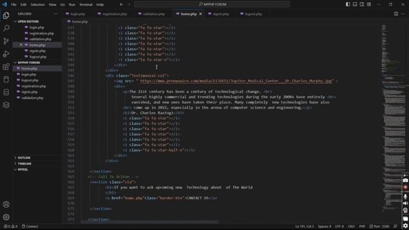Click the settings gear in recorder overlay
This screenshot has height=230, width=409.
(405, 226)
